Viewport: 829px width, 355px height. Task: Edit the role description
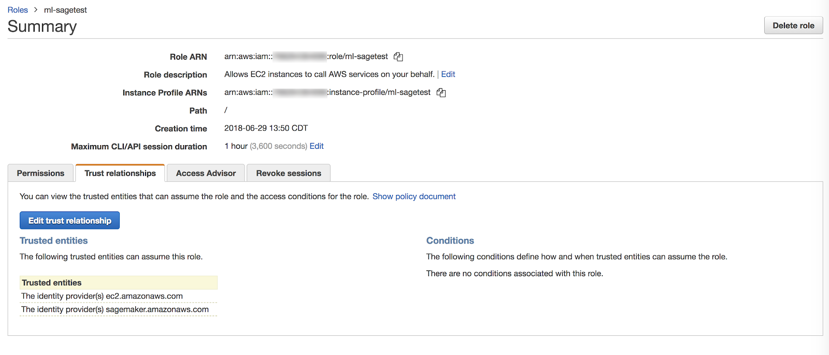448,74
